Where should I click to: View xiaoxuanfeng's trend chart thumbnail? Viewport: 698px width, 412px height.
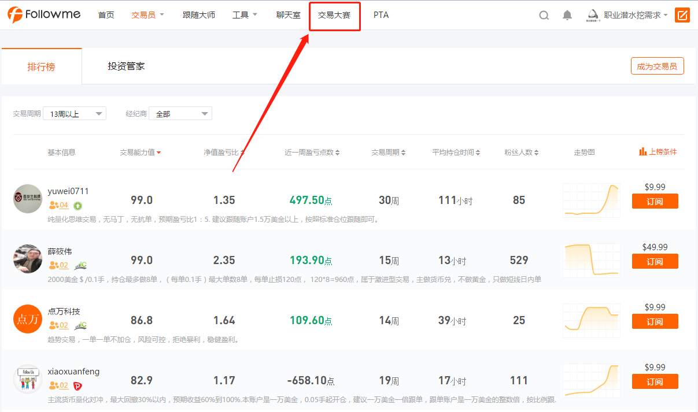point(592,380)
